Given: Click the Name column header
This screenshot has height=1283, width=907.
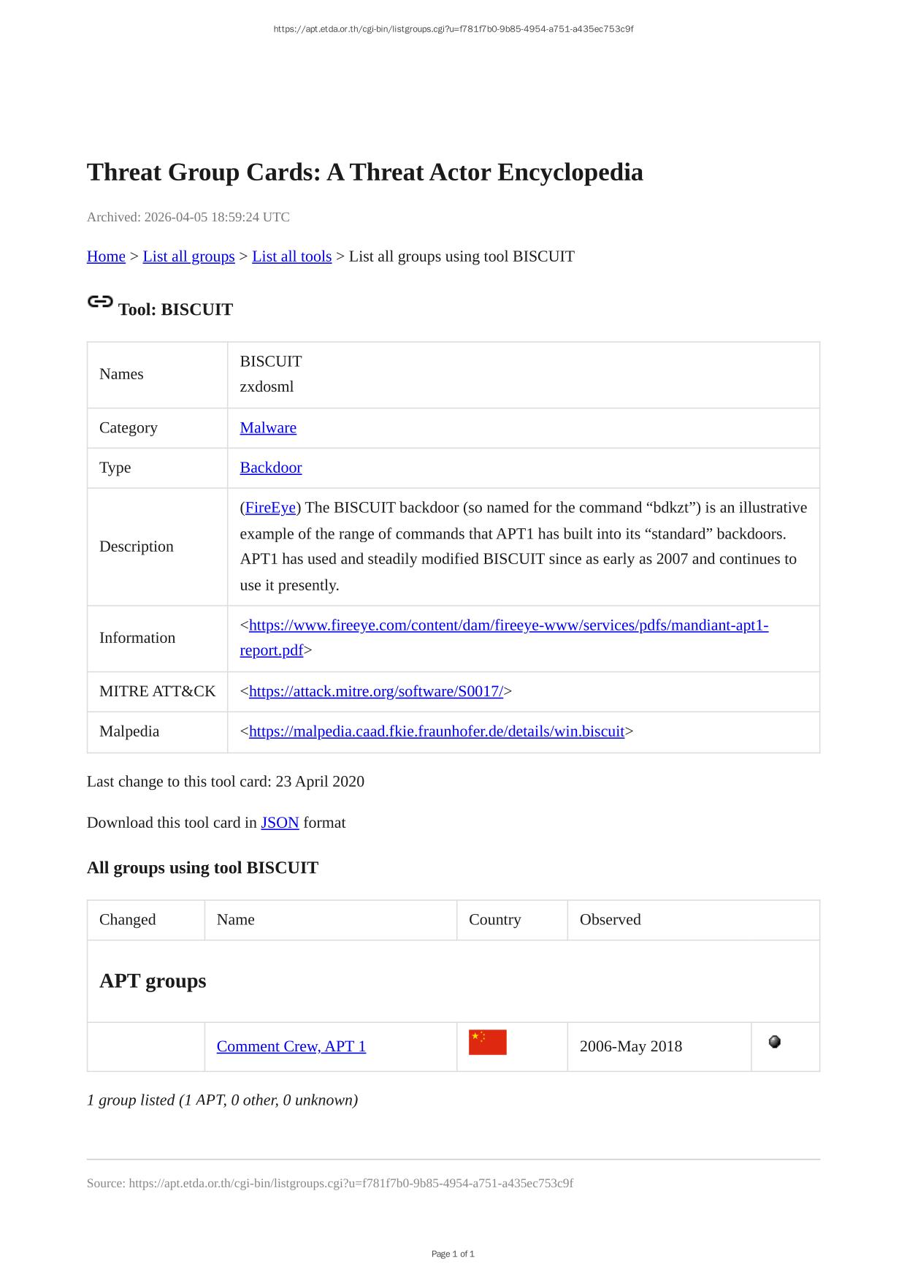Looking at the screenshot, I should [236, 920].
